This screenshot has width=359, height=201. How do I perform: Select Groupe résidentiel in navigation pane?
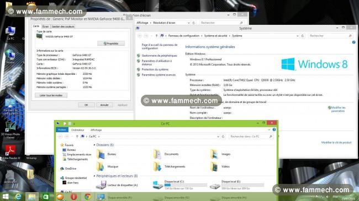[73, 178]
